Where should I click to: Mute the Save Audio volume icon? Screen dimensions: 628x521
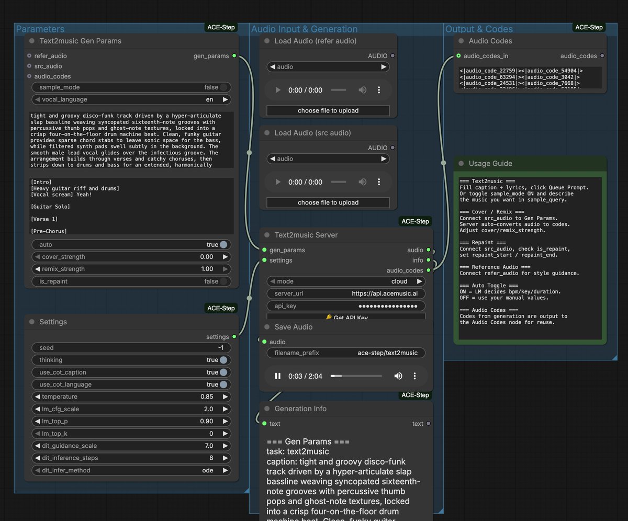pos(398,376)
